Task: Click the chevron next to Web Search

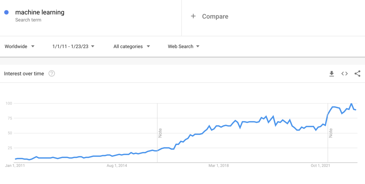Action: click(x=198, y=46)
